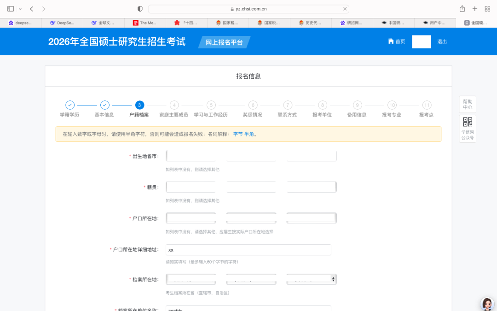The height and width of the screenshot is (311, 497).
Task: Go back using the browser back arrow
Action: click(x=31, y=9)
